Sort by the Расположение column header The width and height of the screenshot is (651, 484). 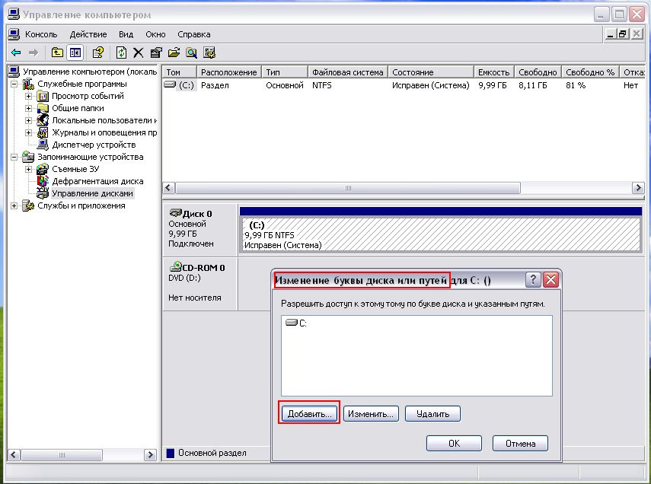click(x=228, y=72)
